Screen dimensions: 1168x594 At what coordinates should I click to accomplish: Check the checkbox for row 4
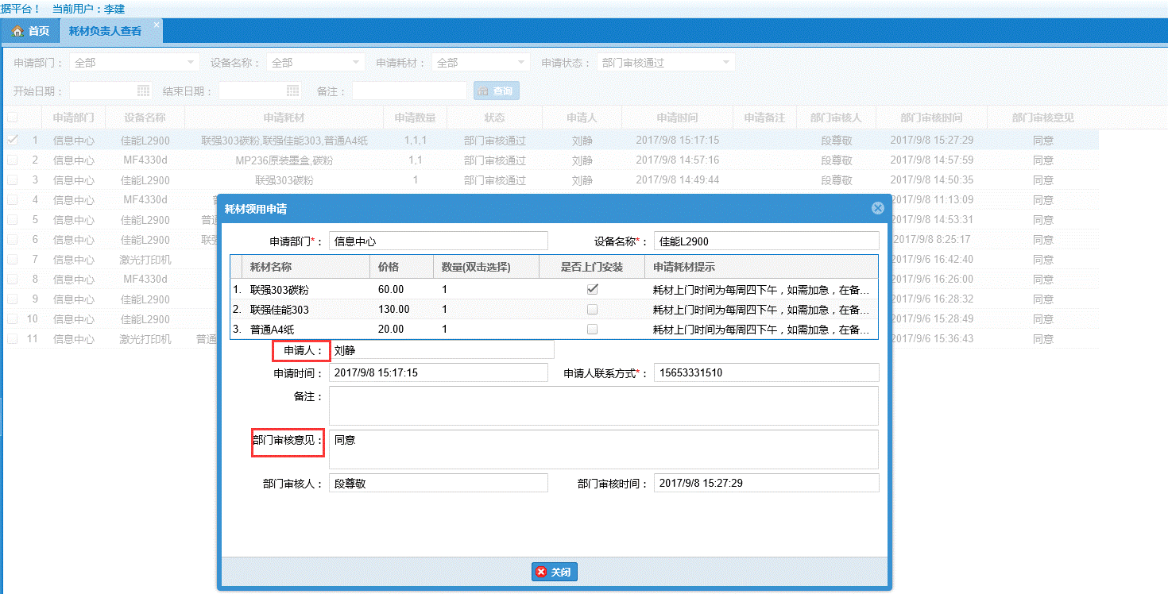click(x=12, y=199)
